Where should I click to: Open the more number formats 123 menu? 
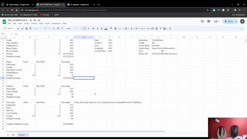[62, 29]
